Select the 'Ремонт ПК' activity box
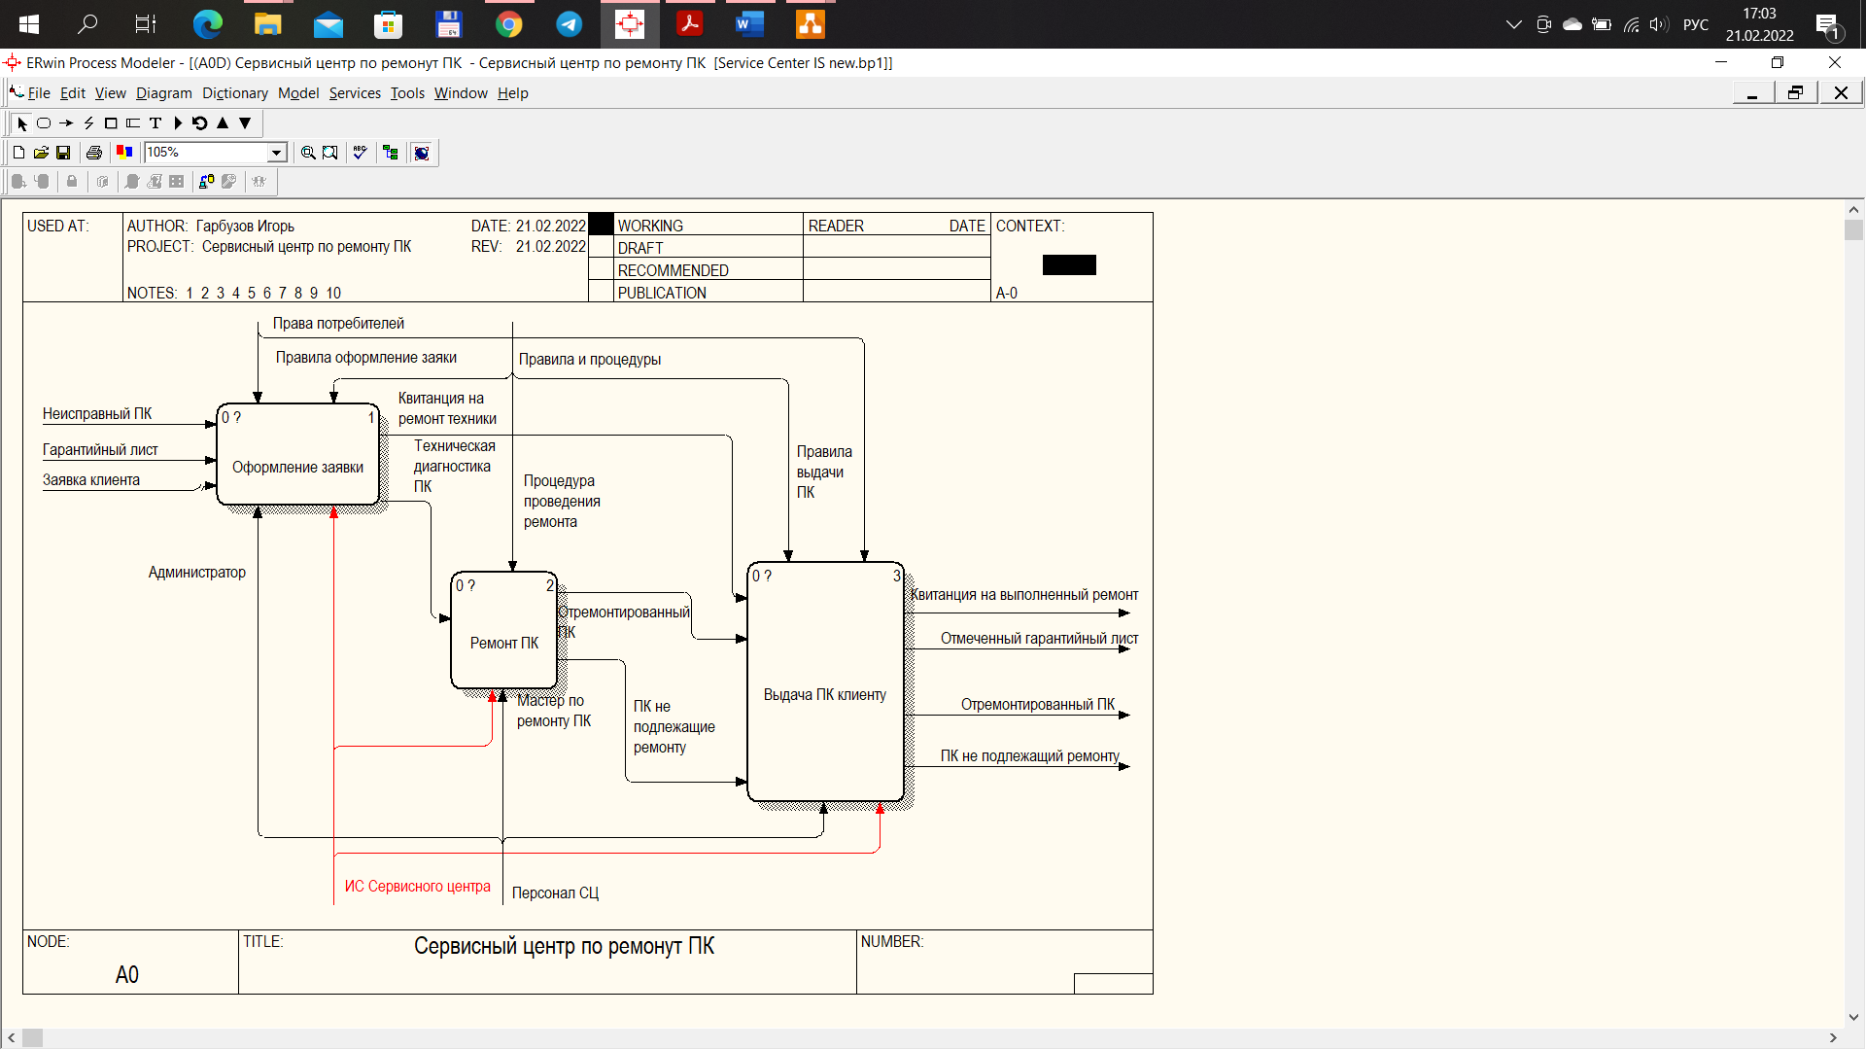Screen dimensions: 1866x1050 coord(504,630)
